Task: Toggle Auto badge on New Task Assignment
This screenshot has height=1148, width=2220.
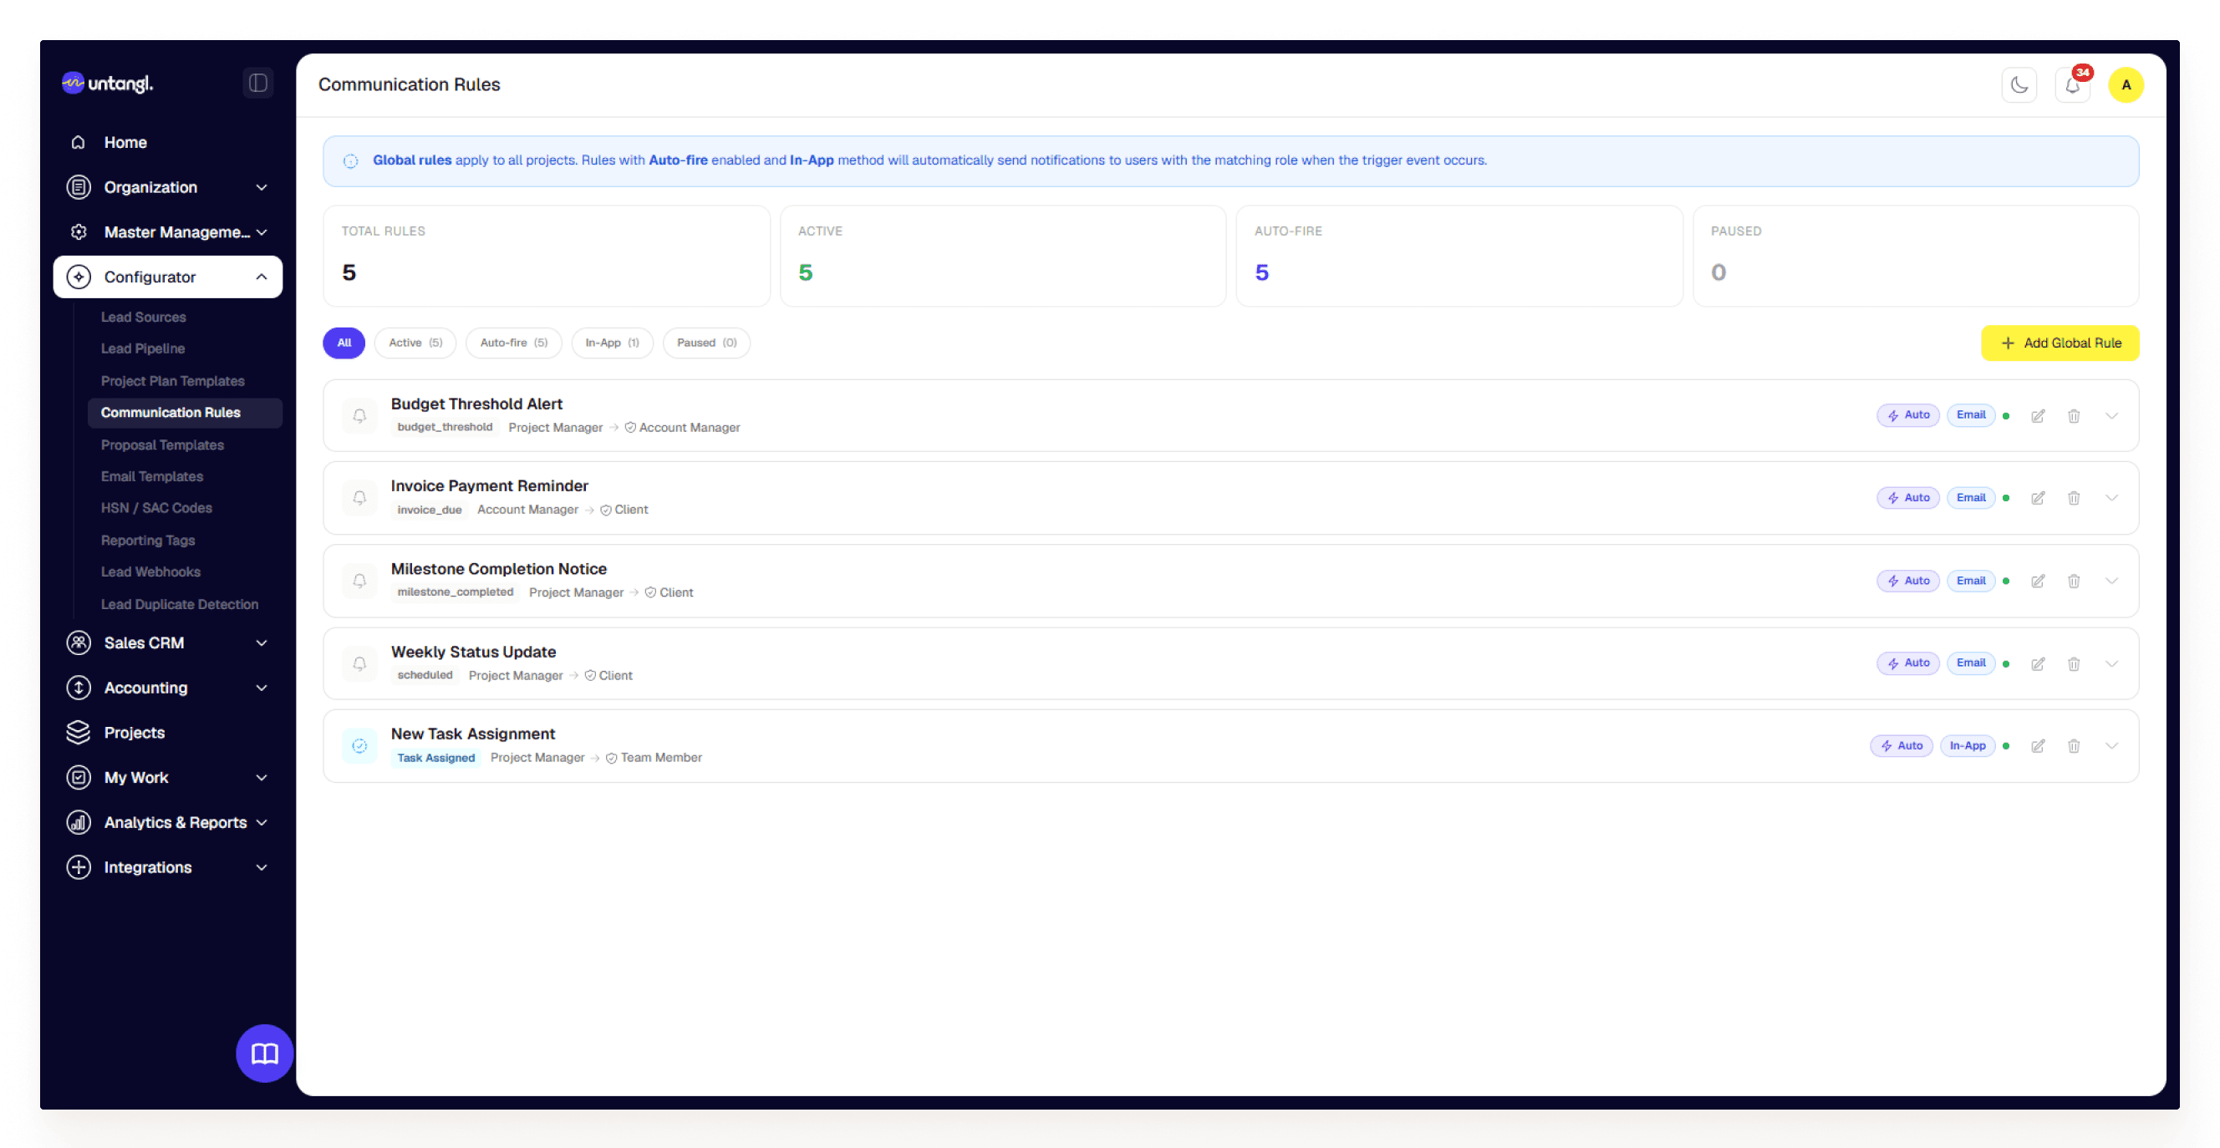Action: (x=1902, y=746)
